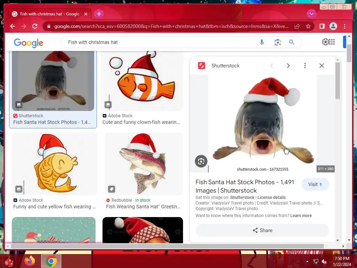Open the yellow fish Santa hat thumbnail

[x=54, y=164]
